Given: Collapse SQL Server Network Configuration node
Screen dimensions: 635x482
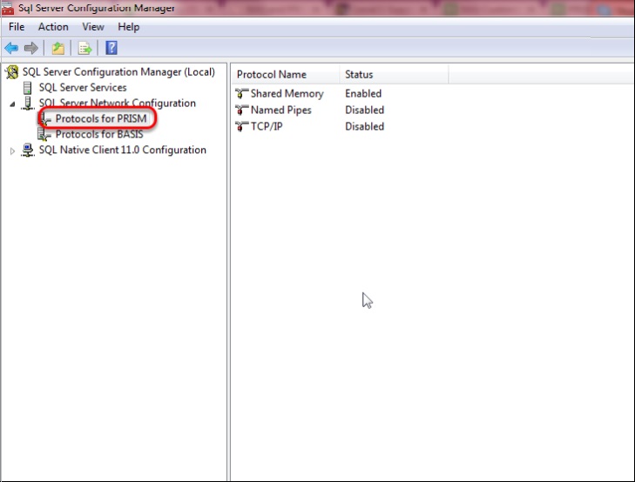Looking at the screenshot, I should pos(12,104).
